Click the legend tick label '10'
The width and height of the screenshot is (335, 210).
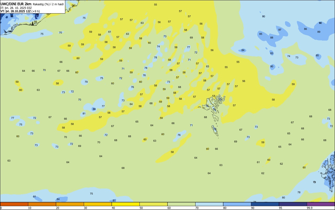click(x=30, y=208)
